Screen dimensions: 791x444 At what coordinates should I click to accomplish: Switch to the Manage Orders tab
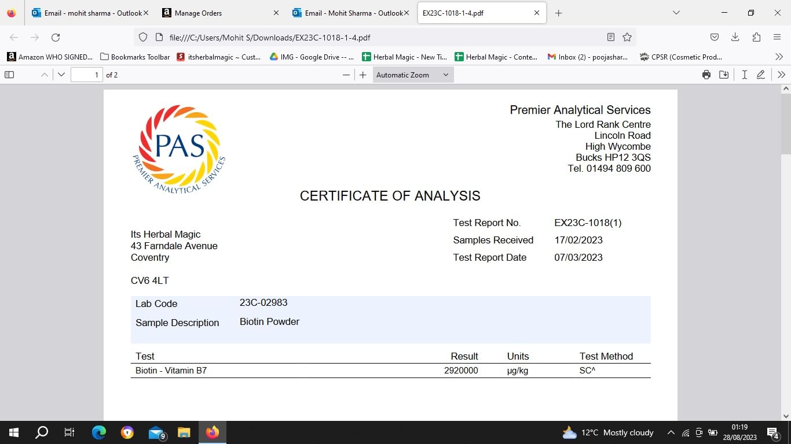tap(214, 13)
